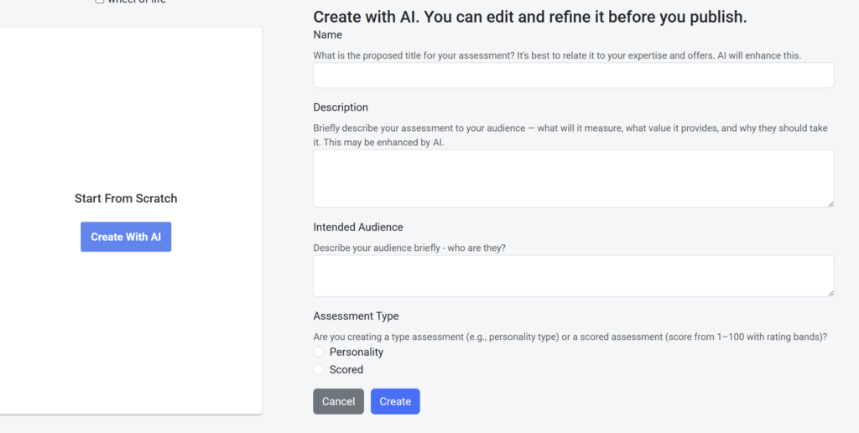
Task: Click the 'Name' field label
Action: 328,35
